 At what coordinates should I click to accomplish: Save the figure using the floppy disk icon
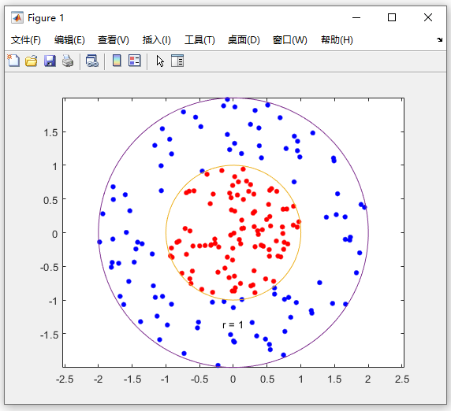click(50, 61)
